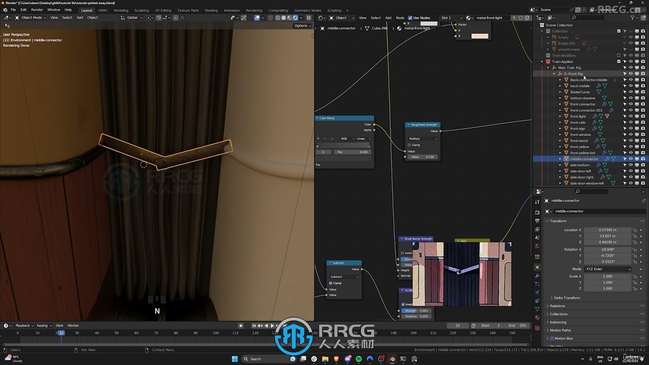Click the white color swatch in the top Mix node
Image resolution: width=649 pixels, height=365 pixels.
429,23
